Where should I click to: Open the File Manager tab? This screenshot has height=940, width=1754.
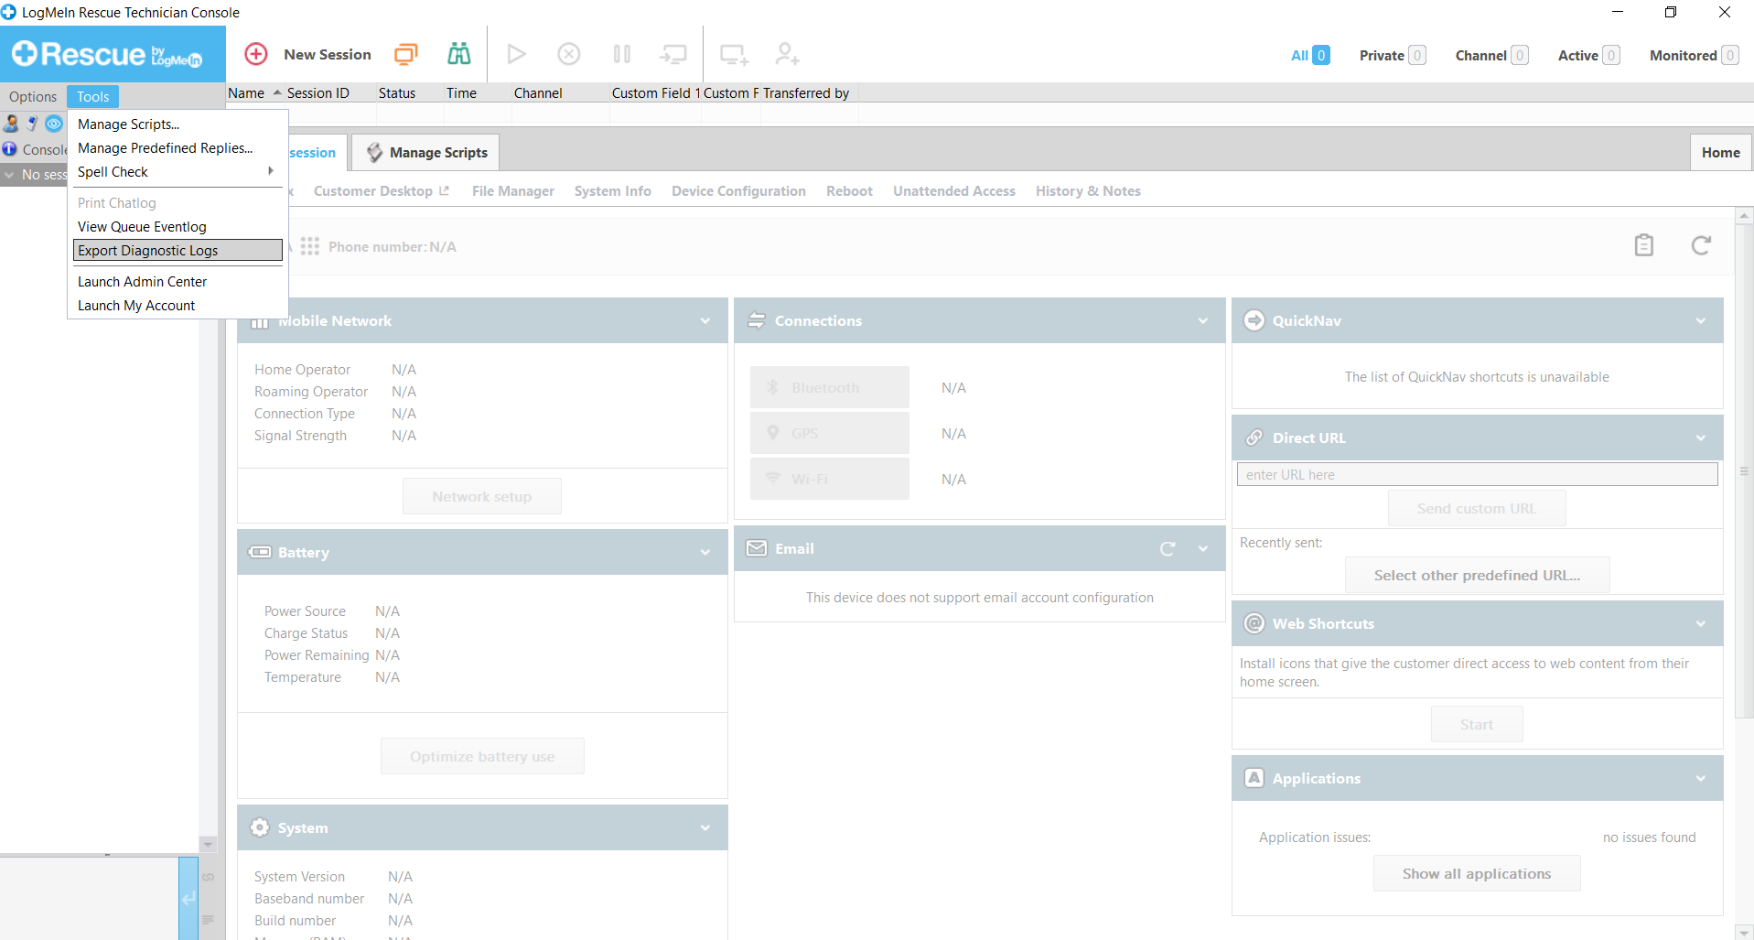tap(513, 190)
